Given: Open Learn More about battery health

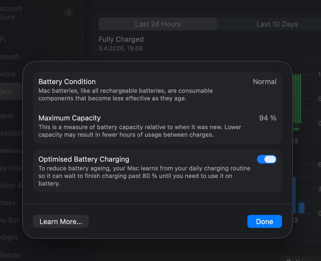Looking at the screenshot, I should coord(61,221).
